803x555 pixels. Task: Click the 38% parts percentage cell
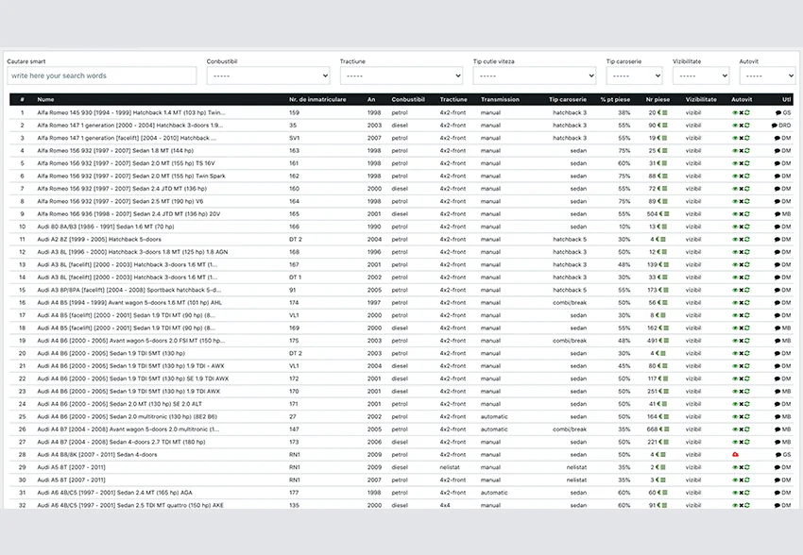pyautogui.click(x=624, y=112)
